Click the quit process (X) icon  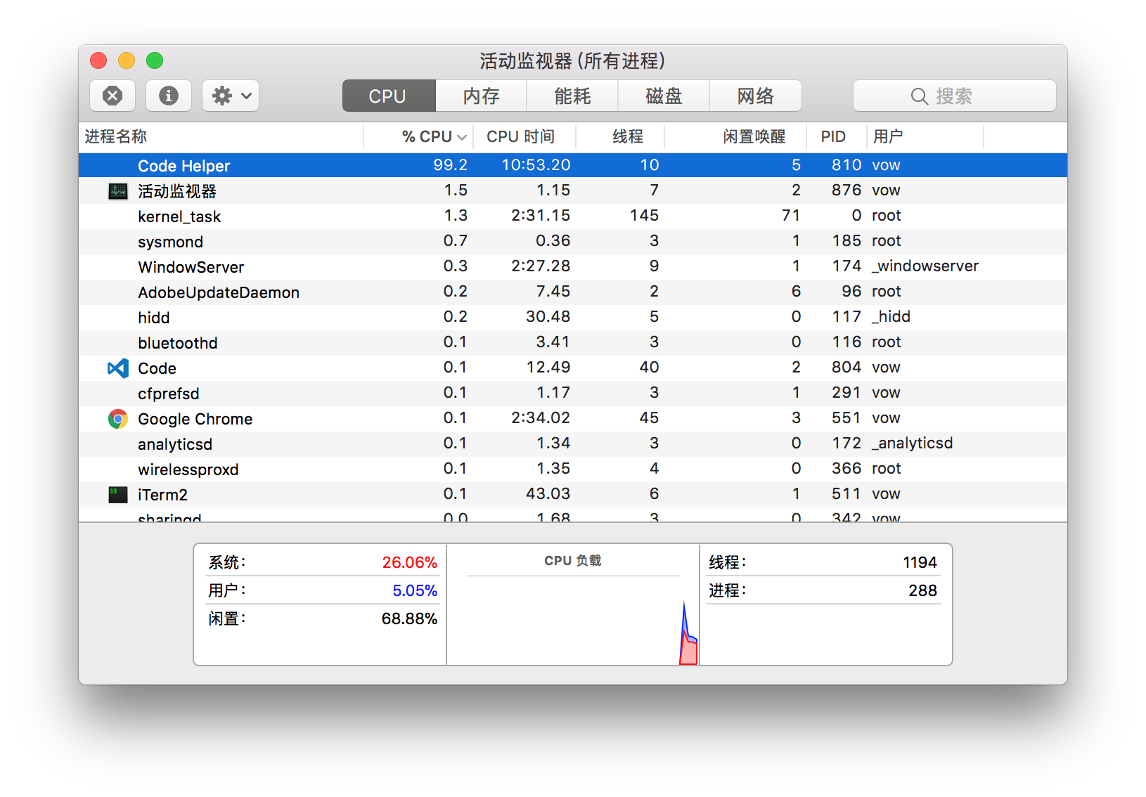click(112, 96)
